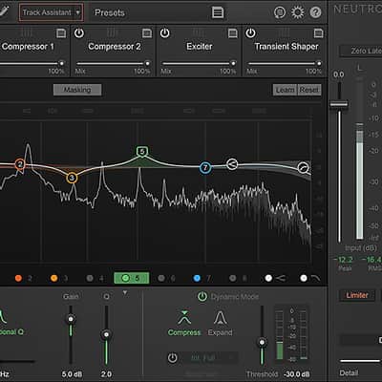Viewport: 382px width, 382px height.
Task: Enable band 6 selector
Action: point(161,278)
